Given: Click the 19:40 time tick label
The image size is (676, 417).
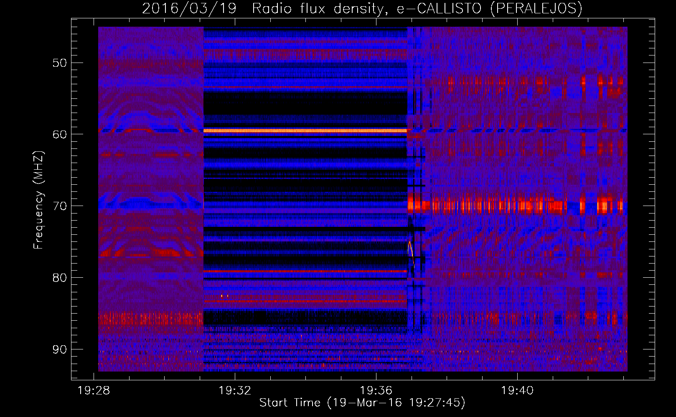Looking at the screenshot, I should click(517, 391).
